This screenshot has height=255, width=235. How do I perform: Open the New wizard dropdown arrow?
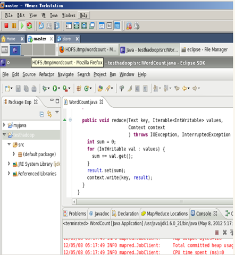coord(12,88)
